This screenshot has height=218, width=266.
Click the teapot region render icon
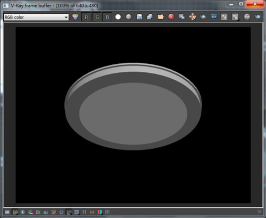coord(203,17)
